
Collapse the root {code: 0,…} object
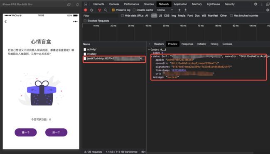tap(149, 50)
